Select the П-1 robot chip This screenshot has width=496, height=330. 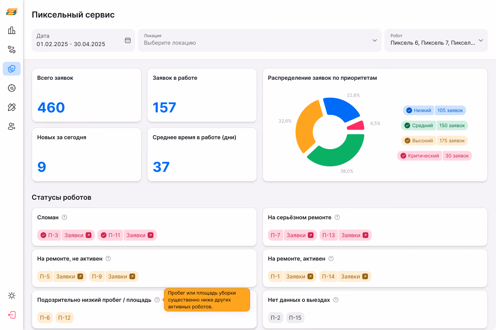click(275, 276)
